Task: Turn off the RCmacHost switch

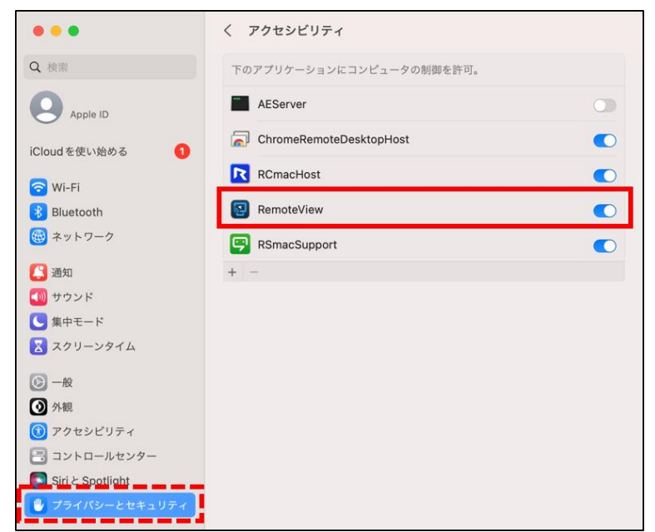Action: (604, 176)
